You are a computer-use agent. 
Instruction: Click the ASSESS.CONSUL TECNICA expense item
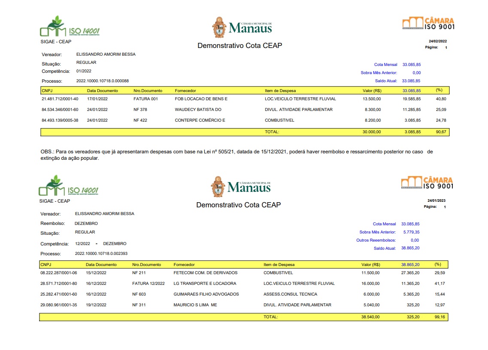(291, 294)
